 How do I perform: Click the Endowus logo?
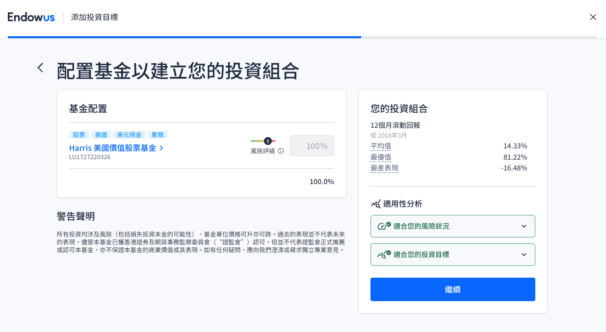pos(31,17)
